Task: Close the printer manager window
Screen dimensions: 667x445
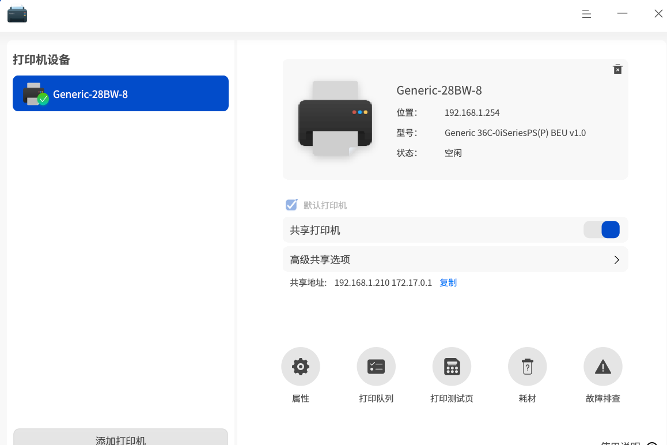Action: [x=658, y=14]
